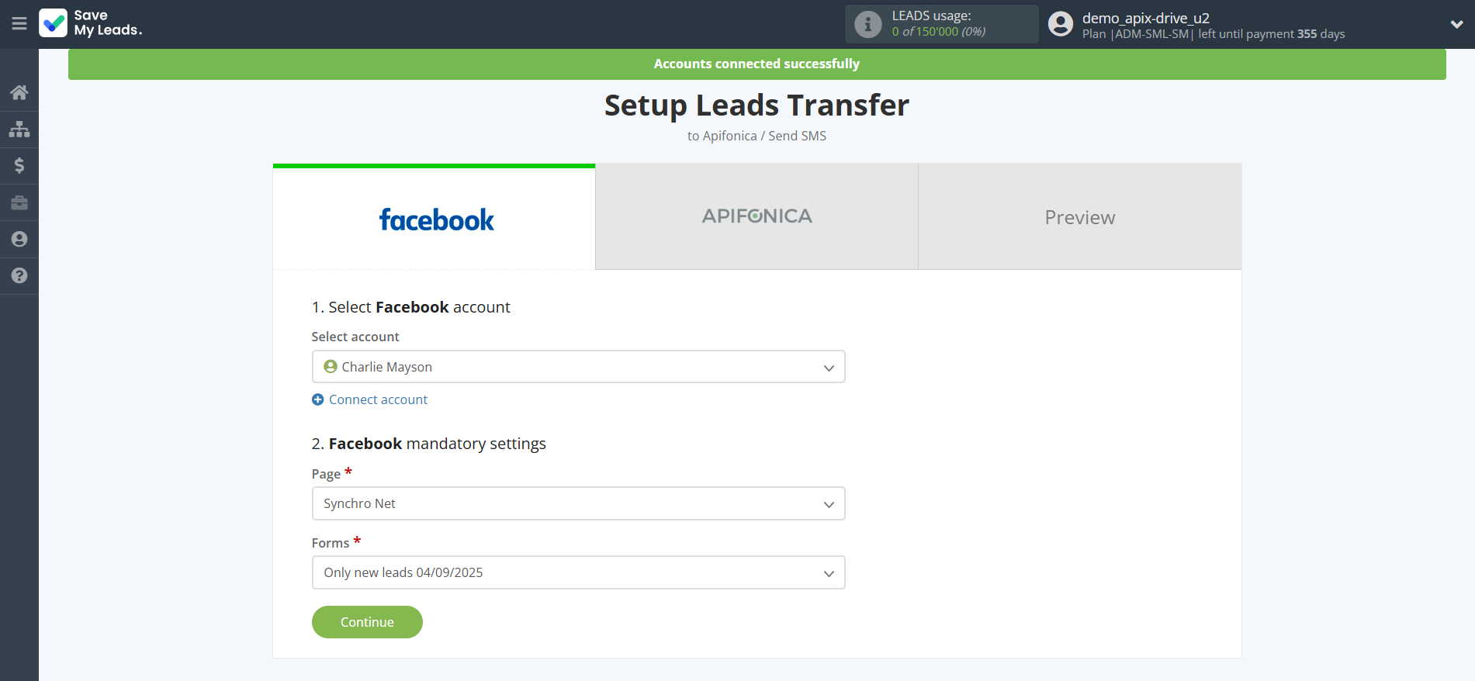Open the hamburger menu icon
The width and height of the screenshot is (1475, 681).
pyautogui.click(x=19, y=24)
